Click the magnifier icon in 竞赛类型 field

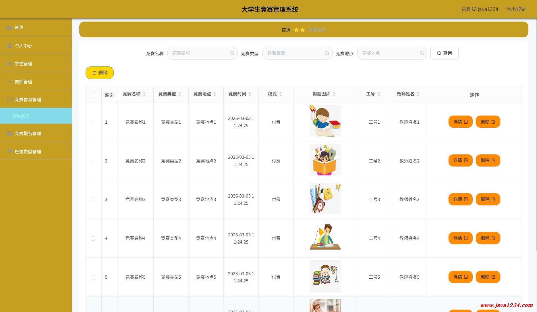pyautogui.click(x=327, y=53)
